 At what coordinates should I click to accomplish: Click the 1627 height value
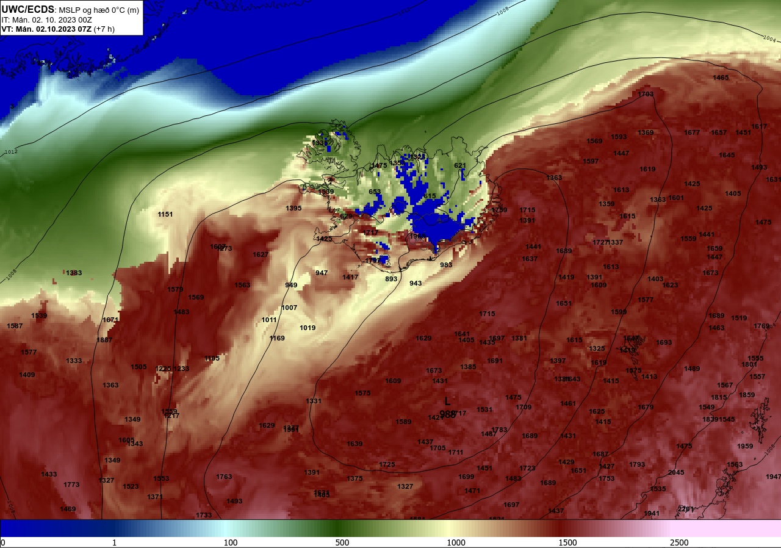(261, 254)
